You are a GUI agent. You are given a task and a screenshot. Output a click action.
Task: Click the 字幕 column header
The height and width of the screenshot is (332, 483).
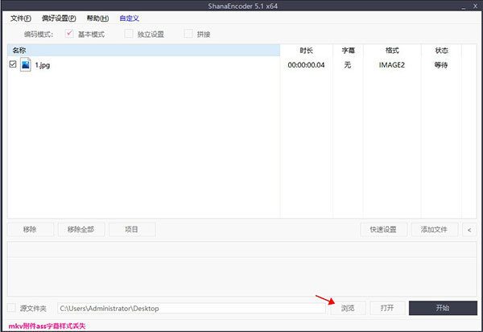(348, 50)
